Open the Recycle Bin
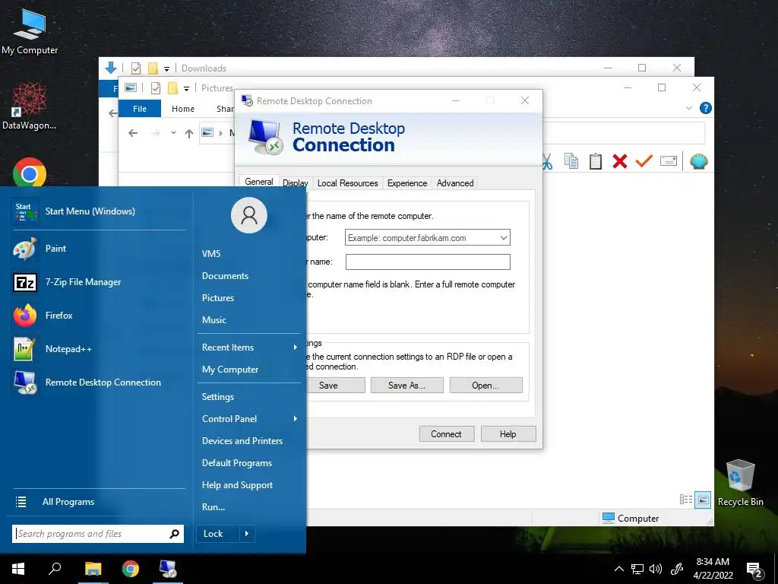This screenshot has width=778, height=584. tap(740, 481)
